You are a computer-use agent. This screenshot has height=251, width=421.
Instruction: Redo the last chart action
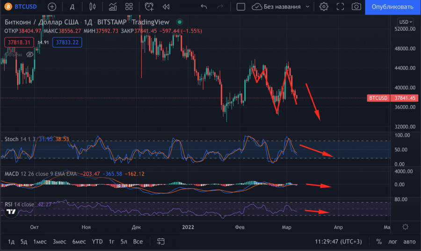click(220, 7)
